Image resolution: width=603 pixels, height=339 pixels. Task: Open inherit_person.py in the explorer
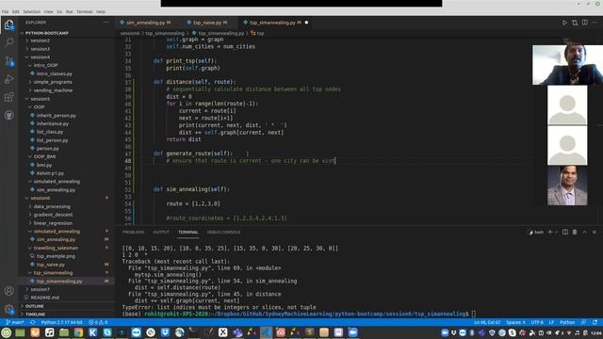(57, 115)
